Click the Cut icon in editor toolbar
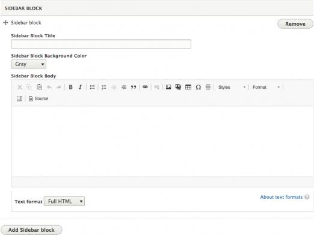 tap(20, 87)
